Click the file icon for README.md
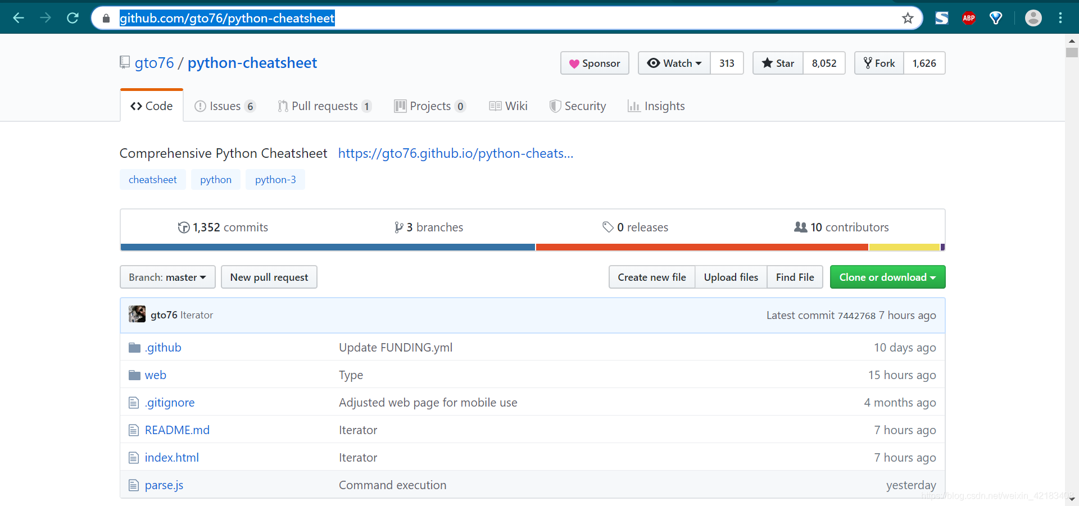Viewport: 1079px width, 506px height. [x=134, y=430]
